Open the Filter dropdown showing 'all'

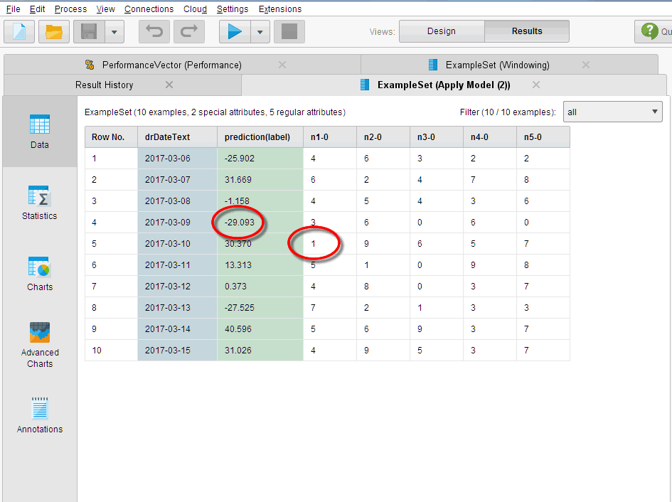click(x=612, y=112)
